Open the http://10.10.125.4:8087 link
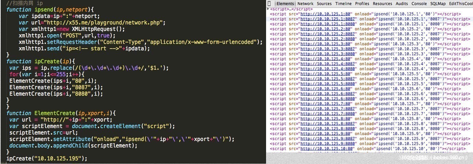The width and height of the screenshot is (473, 164). click(x=328, y=64)
